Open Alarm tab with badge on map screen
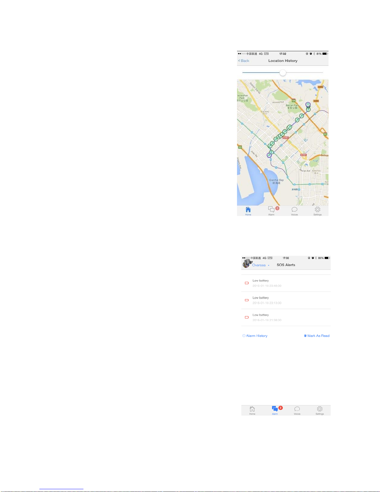The width and height of the screenshot is (380, 492). click(272, 211)
